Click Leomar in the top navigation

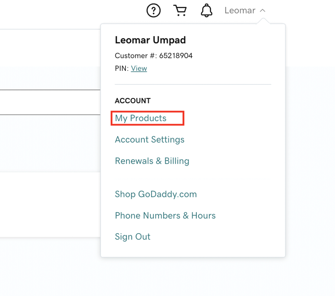(240, 10)
